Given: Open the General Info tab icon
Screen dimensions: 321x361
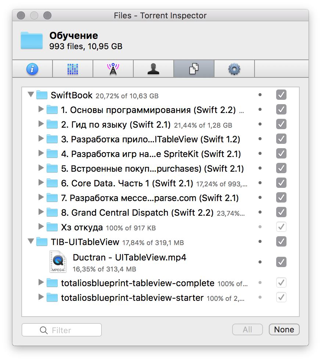Looking at the screenshot, I should (32, 69).
